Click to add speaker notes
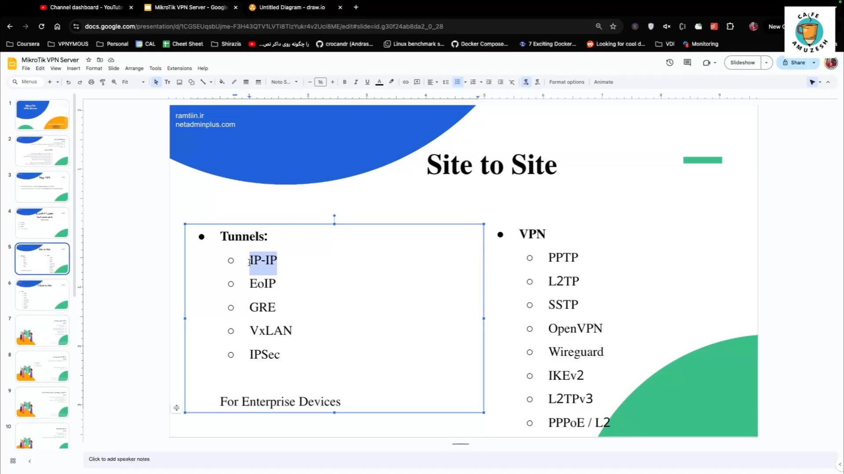The image size is (844, 474). point(119,459)
